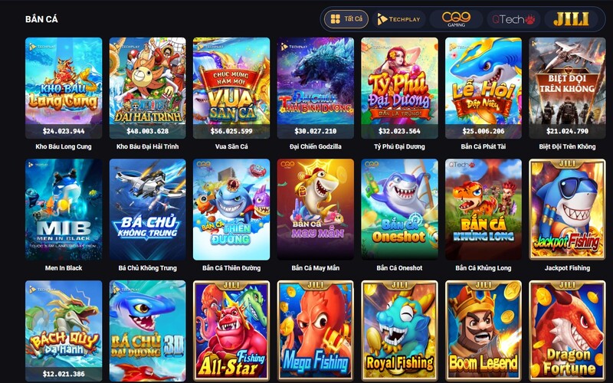Open Kho Báu Long Cung game thumbnail
Image resolution: width=613 pixels, height=383 pixels.
(64, 88)
